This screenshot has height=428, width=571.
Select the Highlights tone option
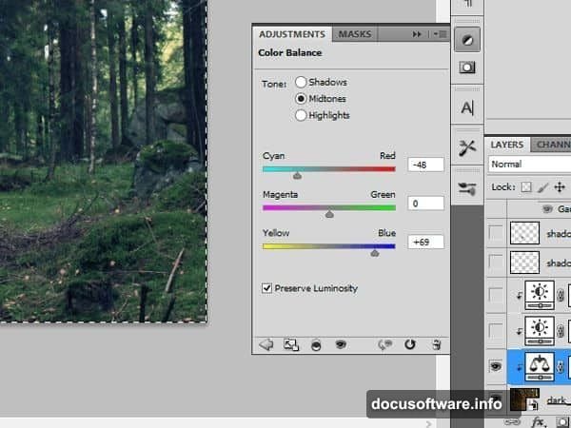coord(301,115)
